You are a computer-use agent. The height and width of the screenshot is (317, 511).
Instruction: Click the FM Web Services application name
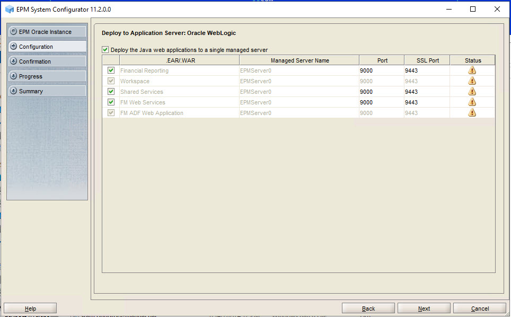pyautogui.click(x=143, y=102)
